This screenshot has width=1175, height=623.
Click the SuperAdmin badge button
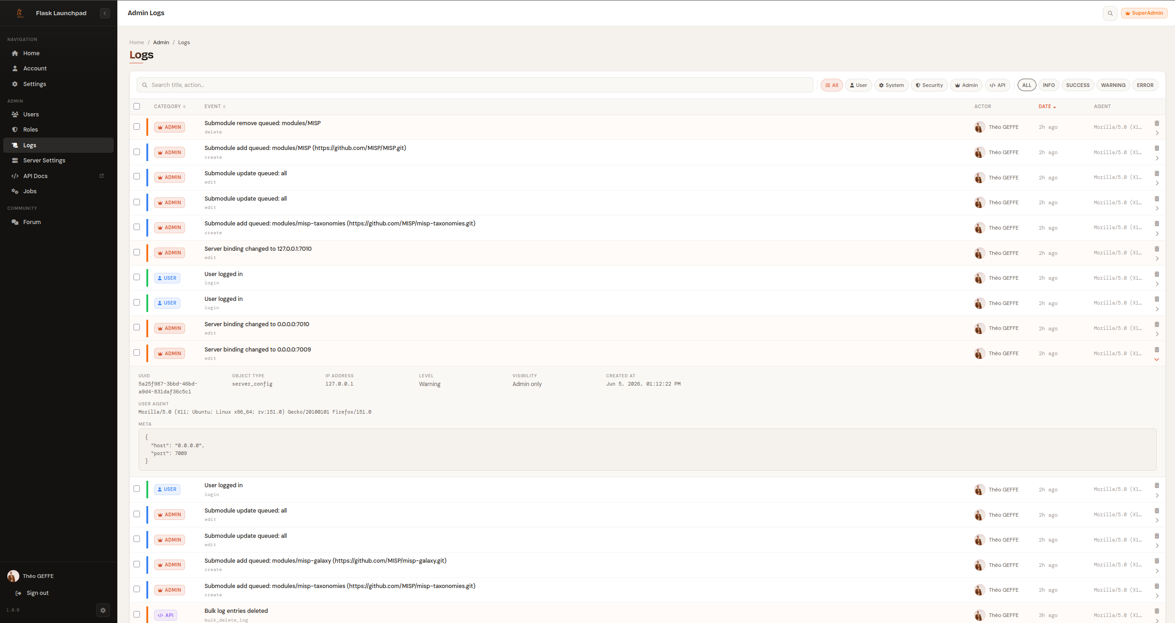1144,13
